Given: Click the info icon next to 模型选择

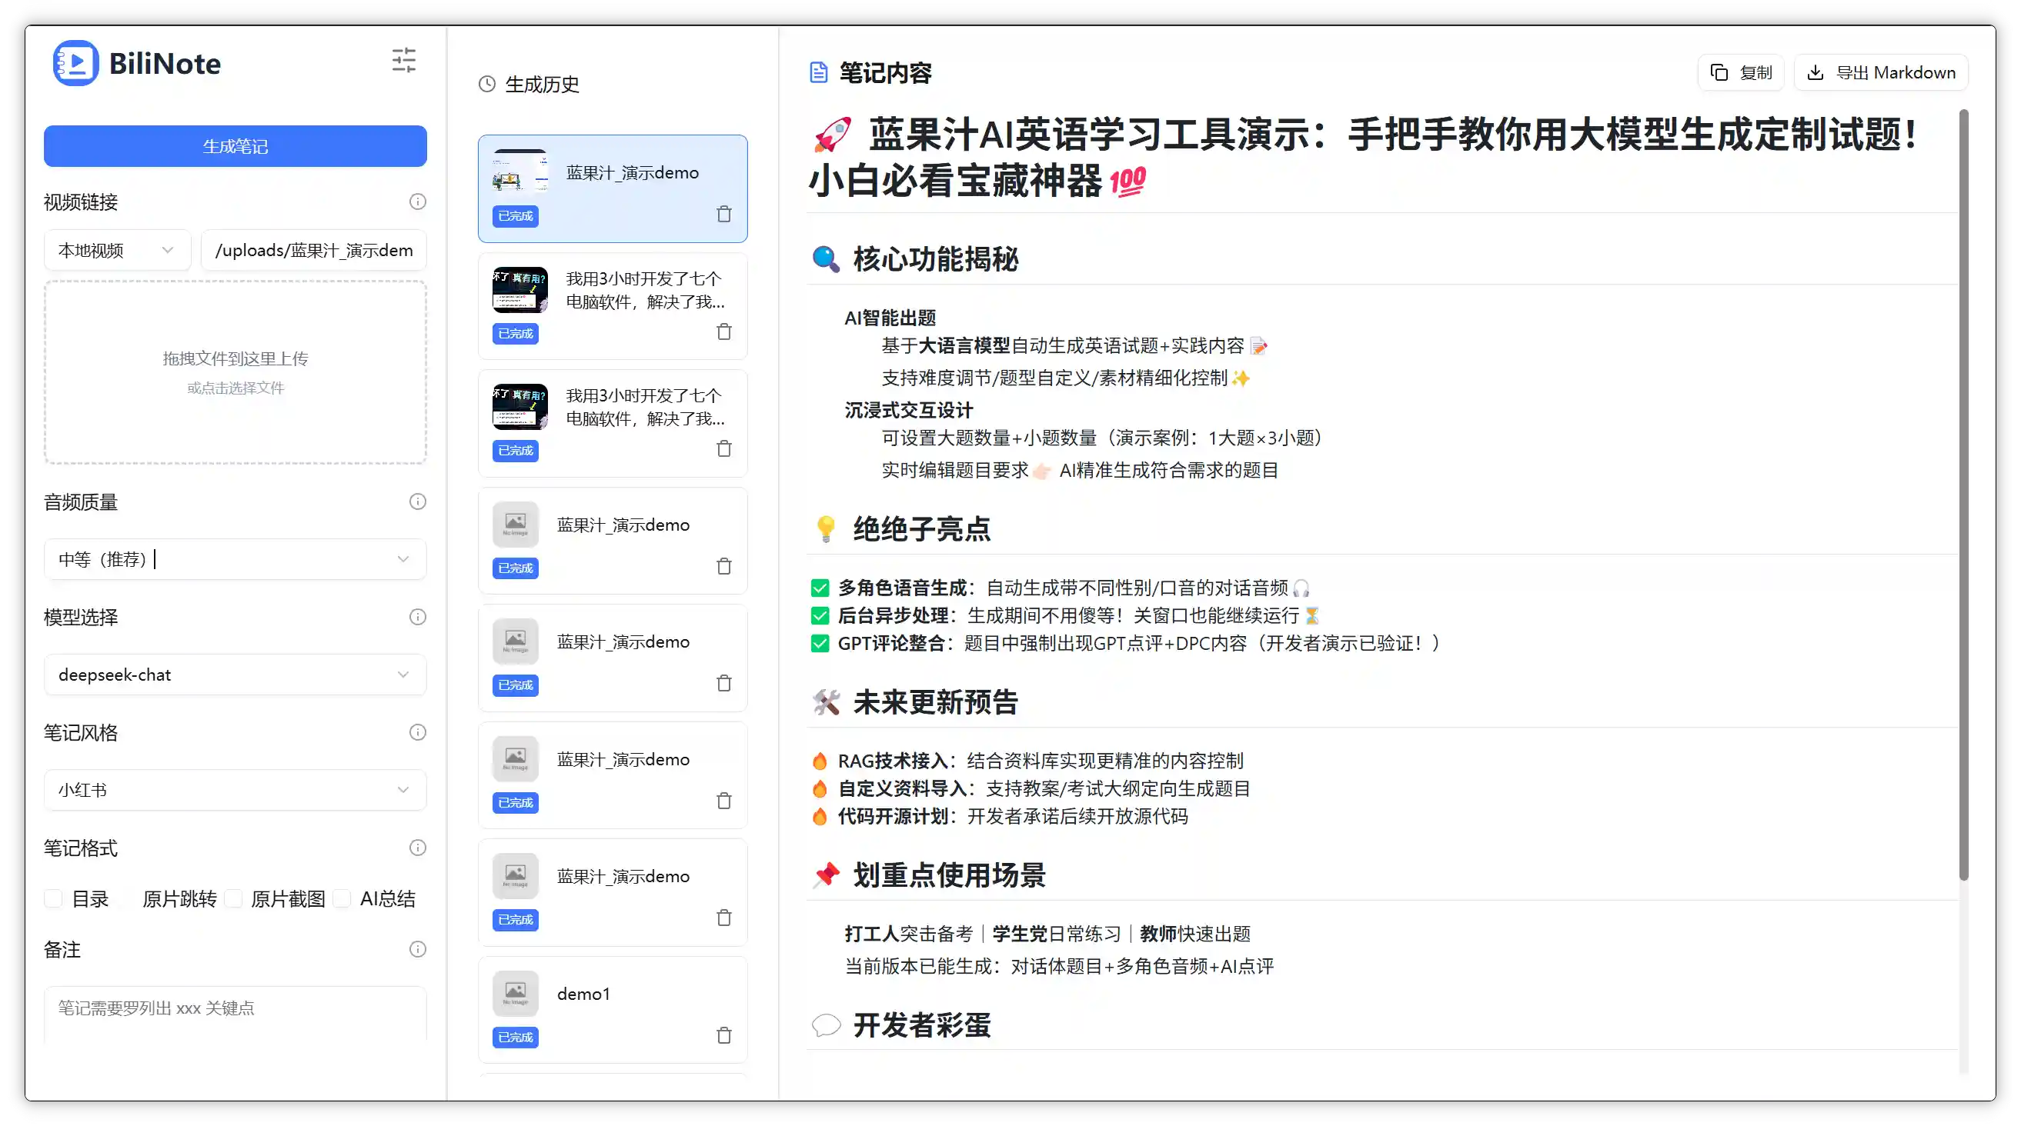Looking at the screenshot, I should (x=416, y=616).
